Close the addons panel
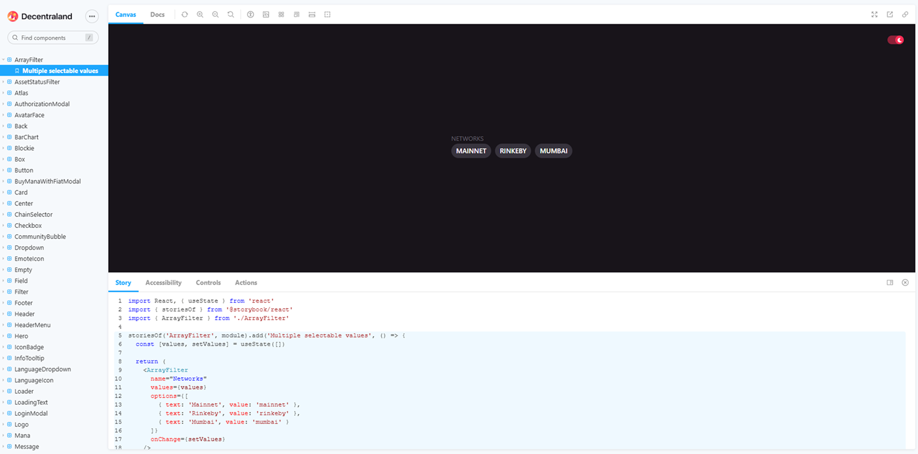The image size is (918, 454). [x=905, y=283]
